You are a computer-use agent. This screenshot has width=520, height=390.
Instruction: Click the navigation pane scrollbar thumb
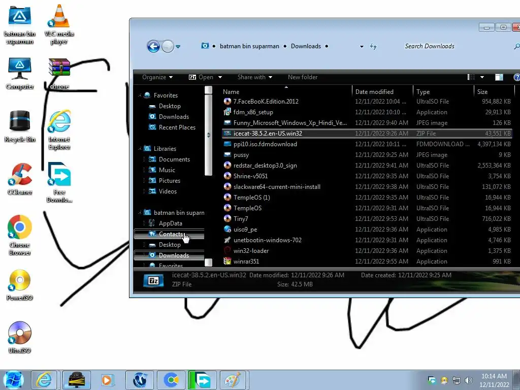click(208, 135)
